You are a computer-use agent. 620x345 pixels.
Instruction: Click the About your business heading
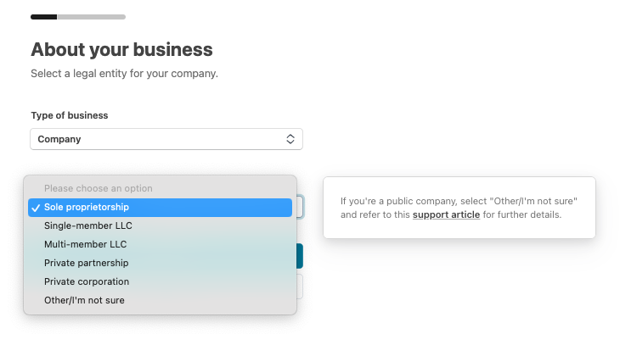click(x=121, y=49)
